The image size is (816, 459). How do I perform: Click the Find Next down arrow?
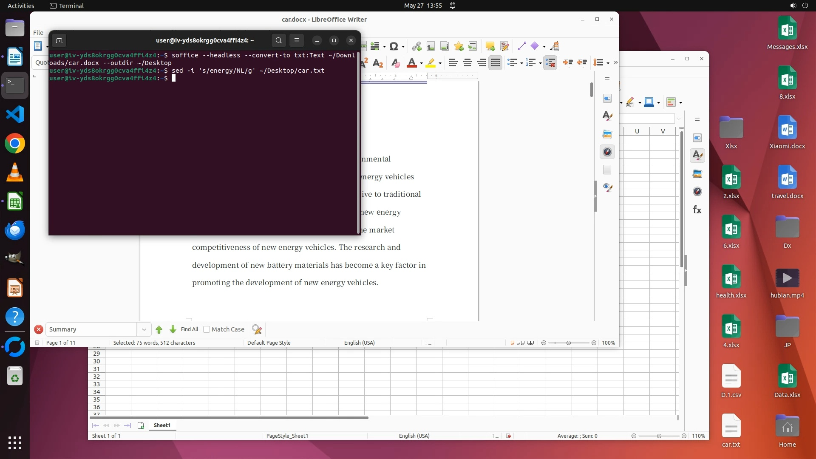[173, 329]
